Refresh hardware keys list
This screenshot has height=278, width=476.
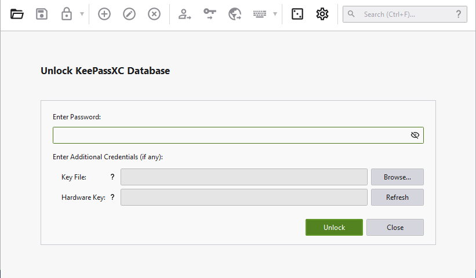tap(397, 197)
